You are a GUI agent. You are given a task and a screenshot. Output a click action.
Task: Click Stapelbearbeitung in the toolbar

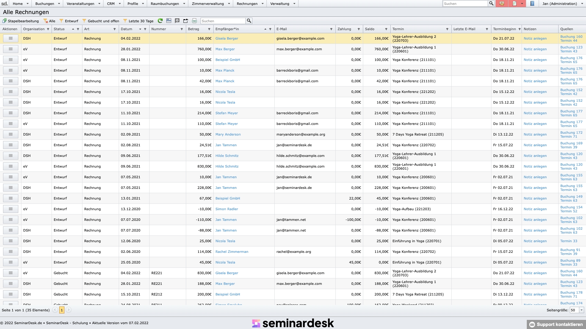(x=20, y=21)
